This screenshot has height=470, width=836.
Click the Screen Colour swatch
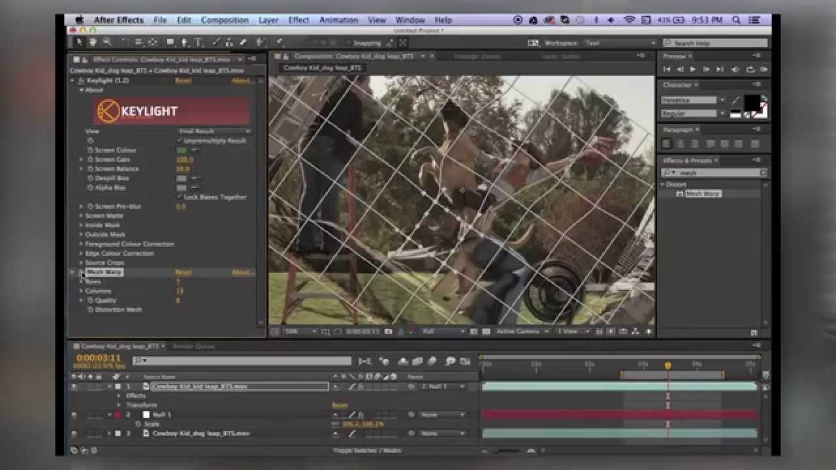click(x=182, y=150)
